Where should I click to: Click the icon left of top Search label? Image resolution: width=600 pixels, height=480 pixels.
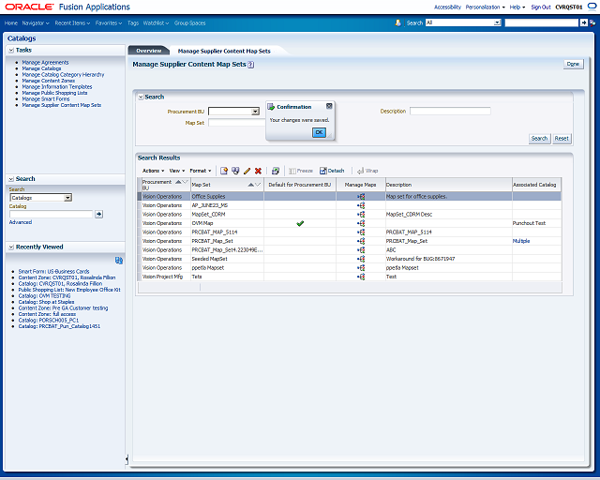click(397, 22)
